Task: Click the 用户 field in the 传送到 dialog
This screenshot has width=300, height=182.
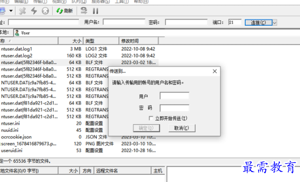Action: click(175, 96)
